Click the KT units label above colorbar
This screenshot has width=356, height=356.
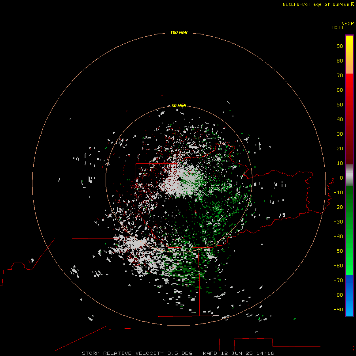point(337,27)
